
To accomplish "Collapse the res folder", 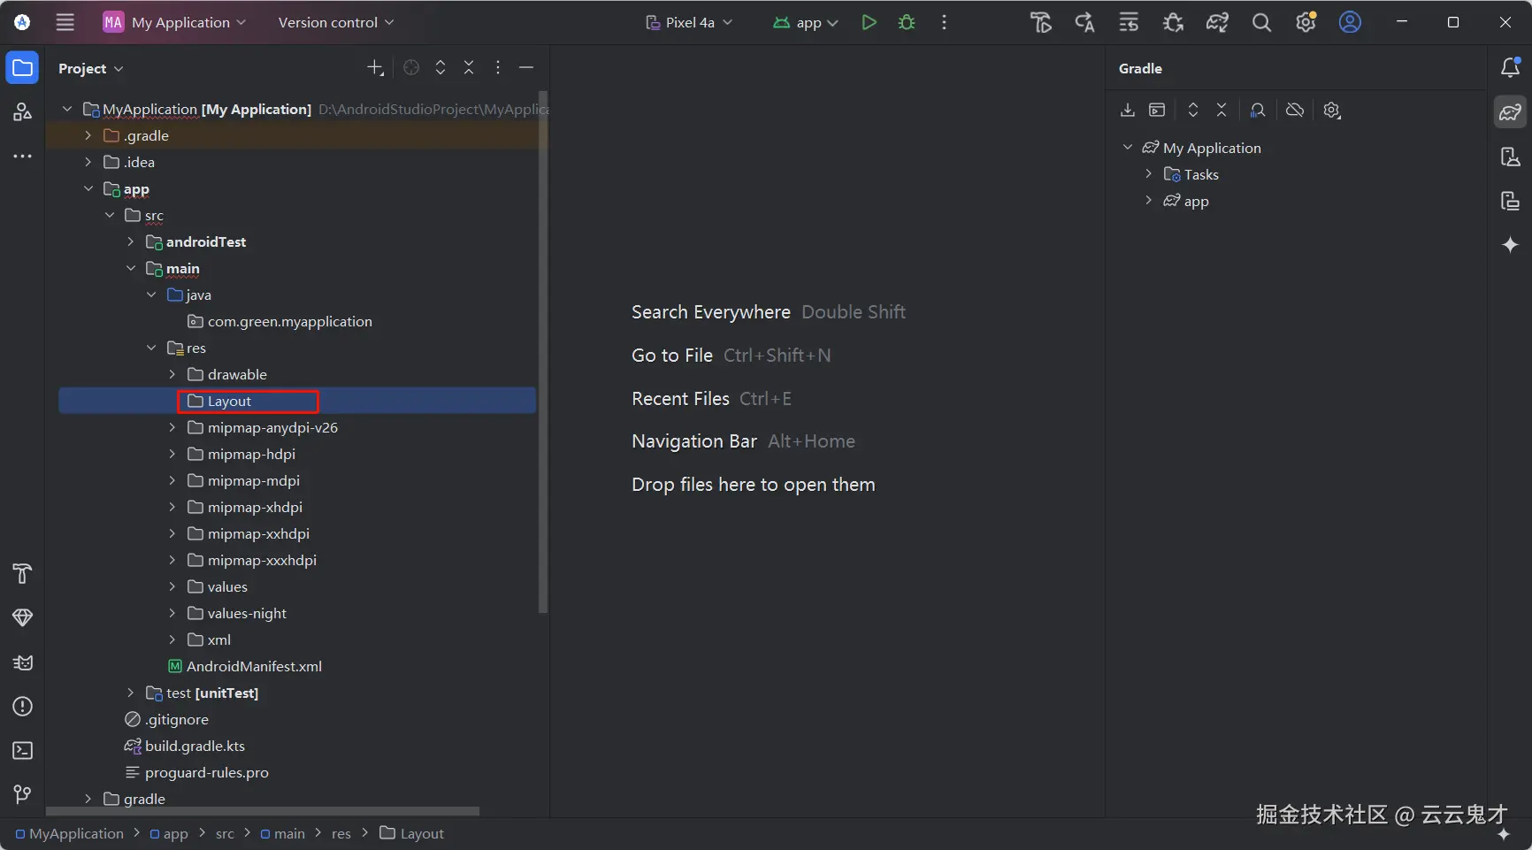I will point(151,348).
